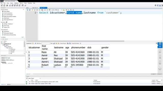Image resolution: width=163 pixels, height=91 pixels.
Task: Click the Filter objects search box
Action: pos(13,39)
